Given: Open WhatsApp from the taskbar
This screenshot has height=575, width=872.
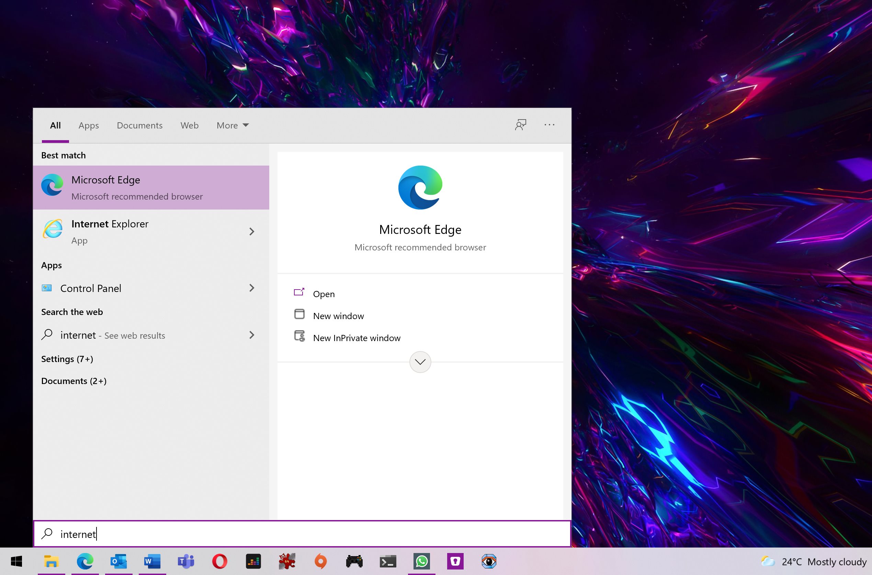Looking at the screenshot, I should (x=422, y=561).
